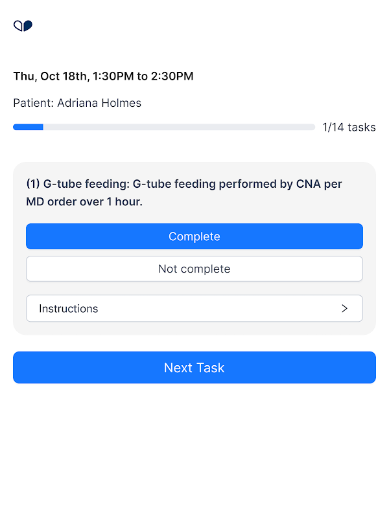Select the patient name Adriana Holmes
The height and width of the screenshot is (518, 389).
(99, 103)
